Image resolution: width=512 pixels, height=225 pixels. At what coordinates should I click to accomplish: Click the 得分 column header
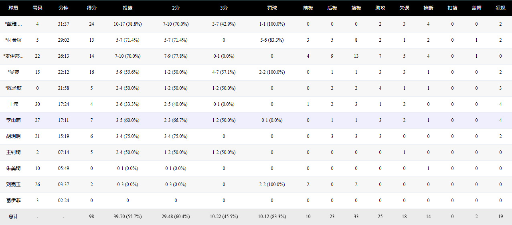[91, 8]
